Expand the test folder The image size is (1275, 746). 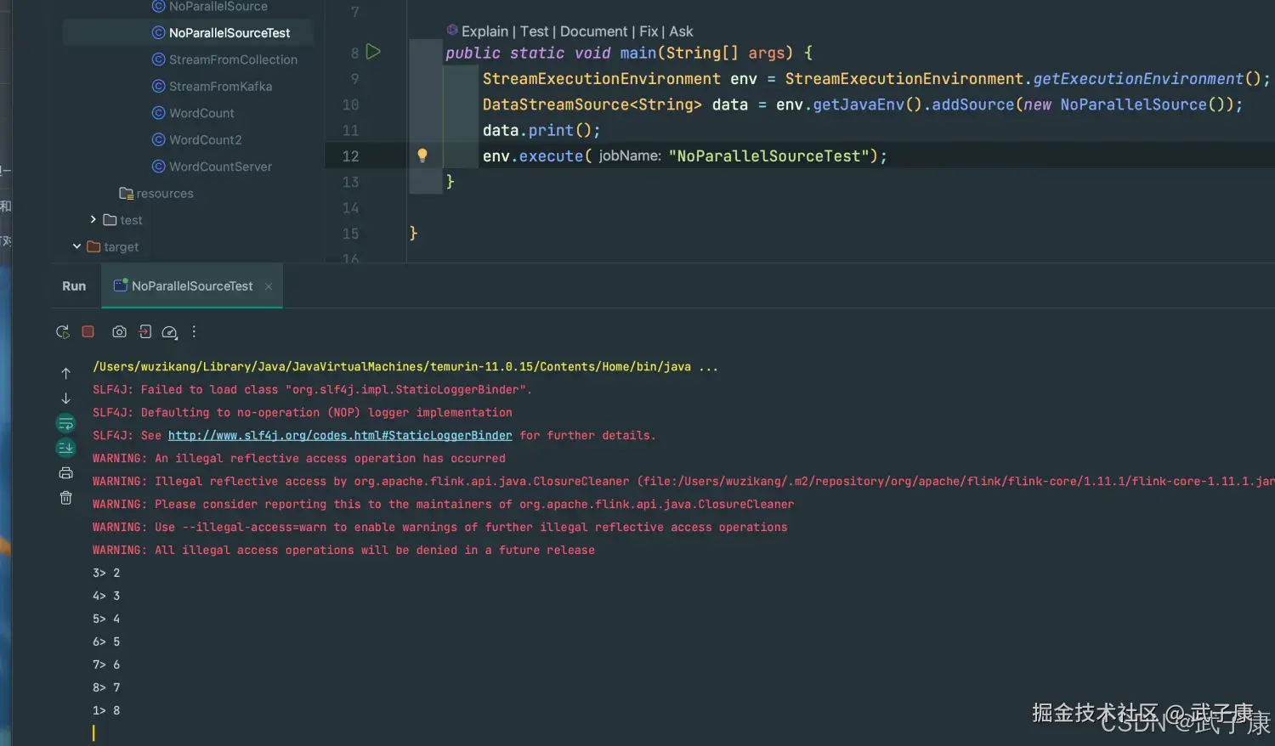click(93, 219)
